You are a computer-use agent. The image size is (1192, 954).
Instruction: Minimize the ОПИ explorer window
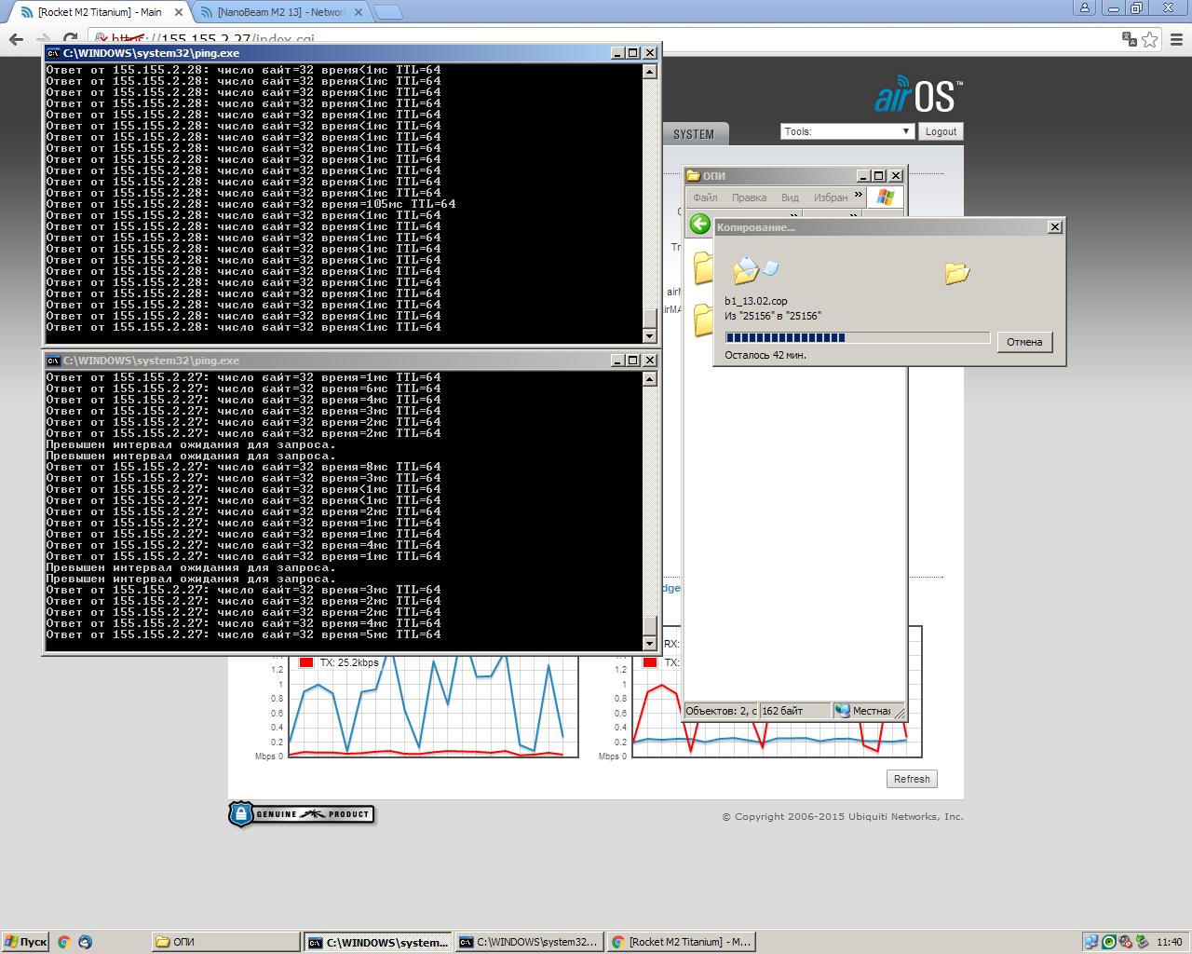tap(862, 175)
